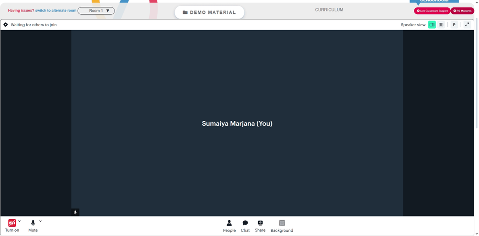Viewport: 479px width, 236px height.
Task: Click the P button in view toolbar
Action: (454, 25)
